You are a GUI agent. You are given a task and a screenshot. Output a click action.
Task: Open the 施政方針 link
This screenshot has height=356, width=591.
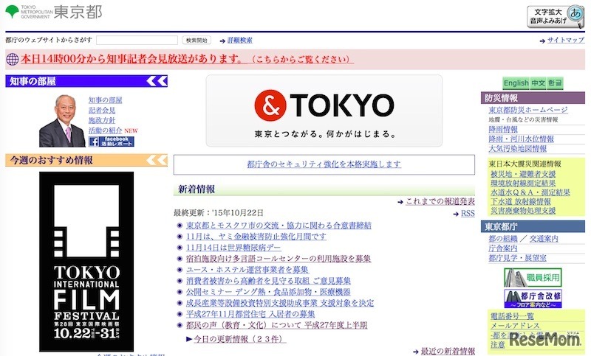click(102, 120)
